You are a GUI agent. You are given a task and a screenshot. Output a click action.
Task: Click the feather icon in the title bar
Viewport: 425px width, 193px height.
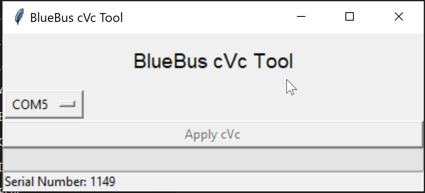click(19, 17)
